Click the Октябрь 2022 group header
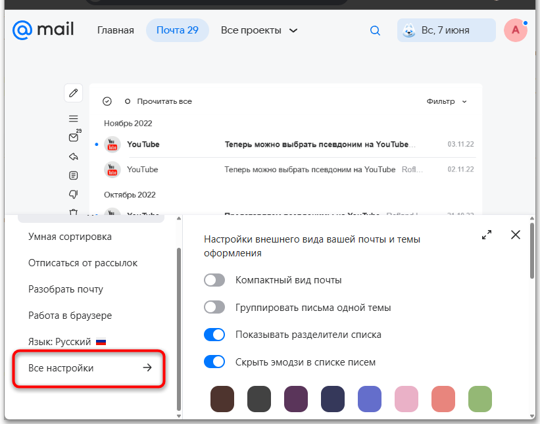Viewport: 540px width, 424px height. click(x=130, y=195)
